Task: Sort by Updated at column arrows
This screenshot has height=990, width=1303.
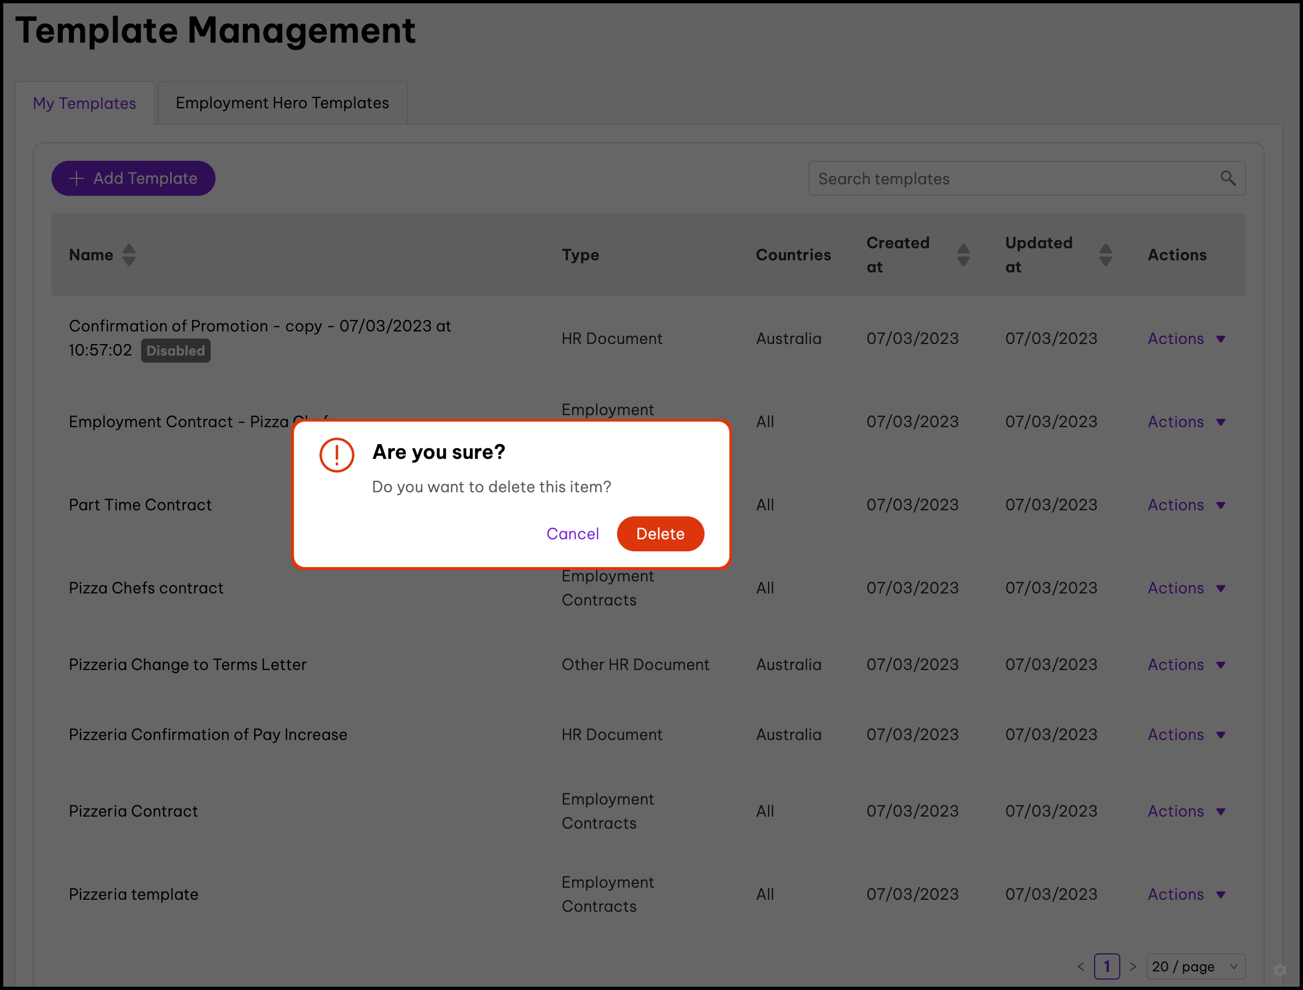Action: (x=1106, y=255)
